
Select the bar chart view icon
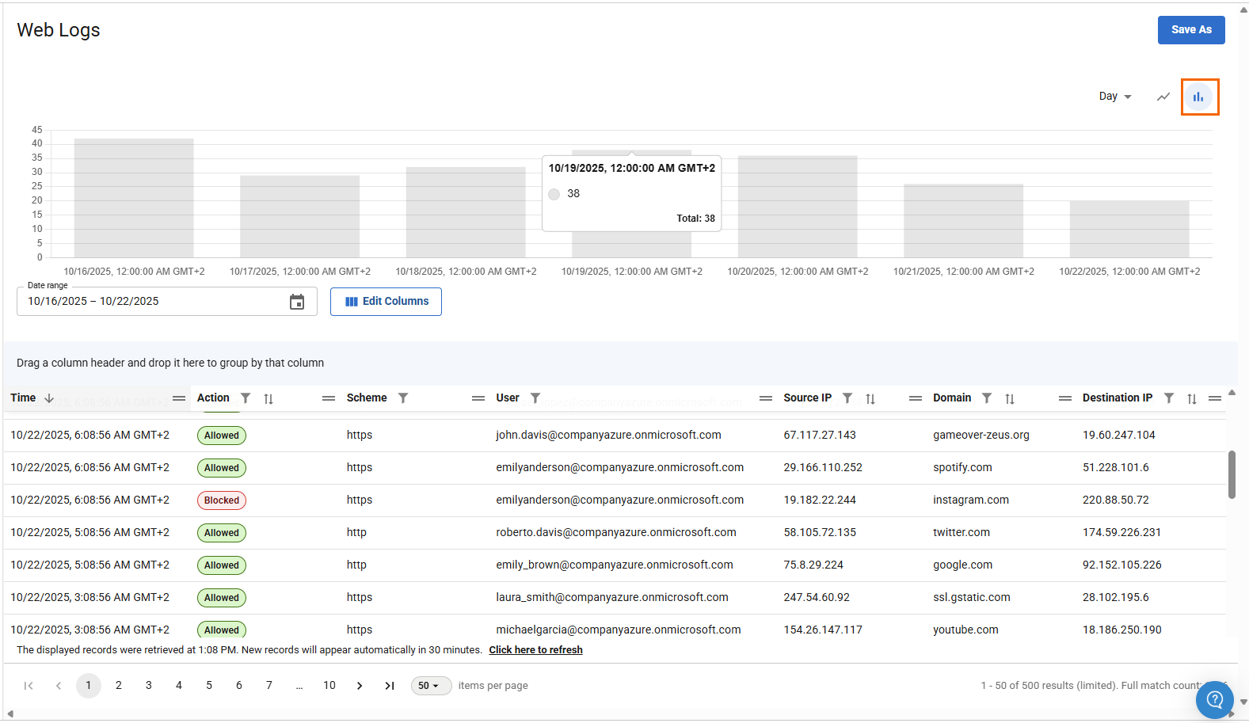coord(1198,97)
